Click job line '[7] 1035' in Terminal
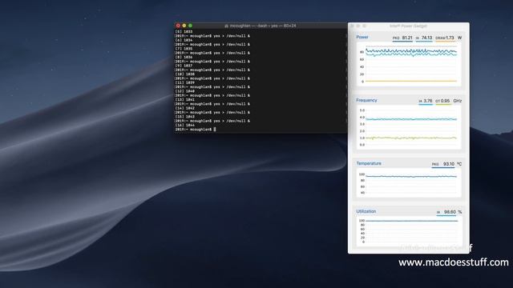 point(184,49)
